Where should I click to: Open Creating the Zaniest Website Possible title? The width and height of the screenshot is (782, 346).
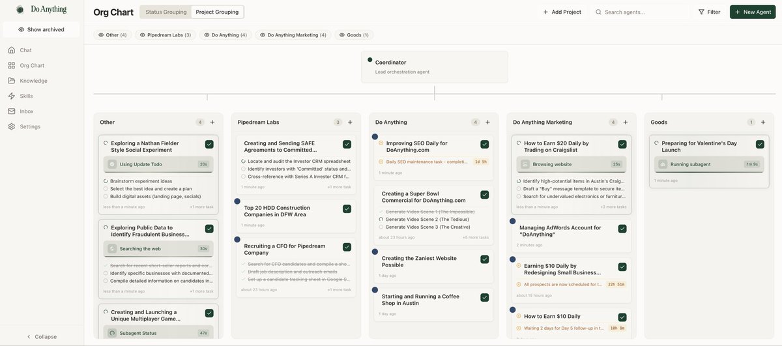tap(419, 261)
